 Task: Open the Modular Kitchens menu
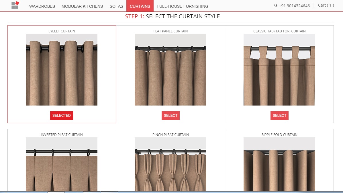pyautogui.click(x=82, y=6)
